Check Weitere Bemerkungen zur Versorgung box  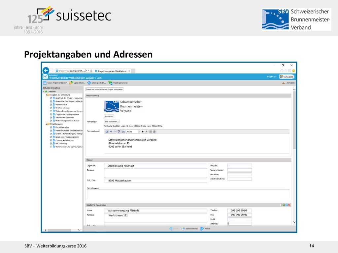point(51,111)
